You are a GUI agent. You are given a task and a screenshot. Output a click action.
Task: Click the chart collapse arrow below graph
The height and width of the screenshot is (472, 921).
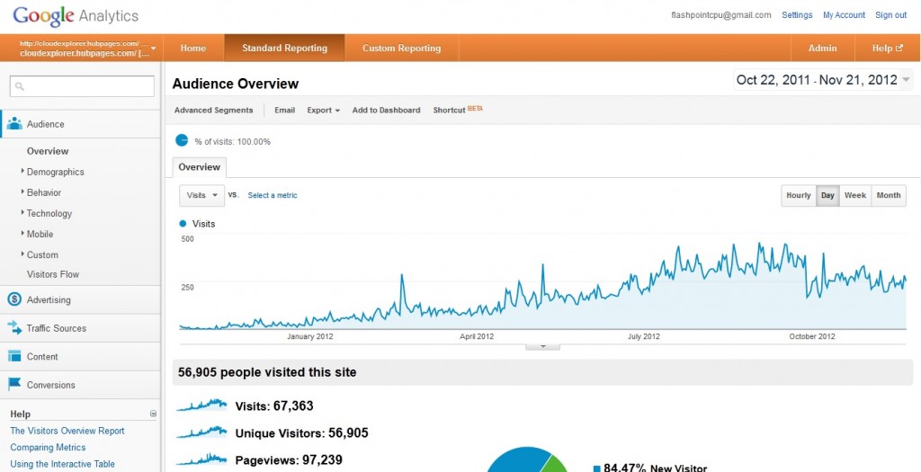542,346
